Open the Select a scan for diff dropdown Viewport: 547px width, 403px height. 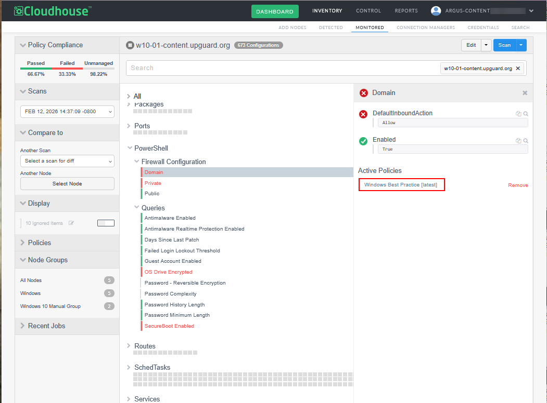pos(67,161)
